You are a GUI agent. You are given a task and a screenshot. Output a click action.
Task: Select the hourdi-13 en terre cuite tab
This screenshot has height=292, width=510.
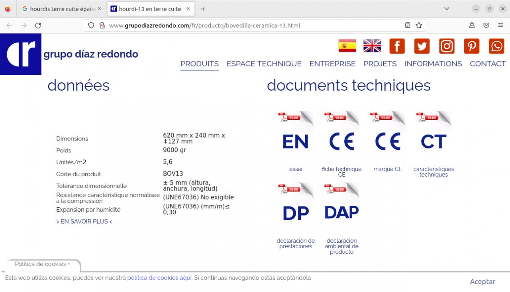coord(151,9)
